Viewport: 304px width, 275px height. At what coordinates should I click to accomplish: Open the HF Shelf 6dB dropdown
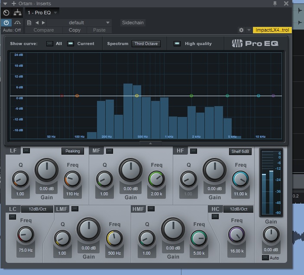click(x=240, y=152)
